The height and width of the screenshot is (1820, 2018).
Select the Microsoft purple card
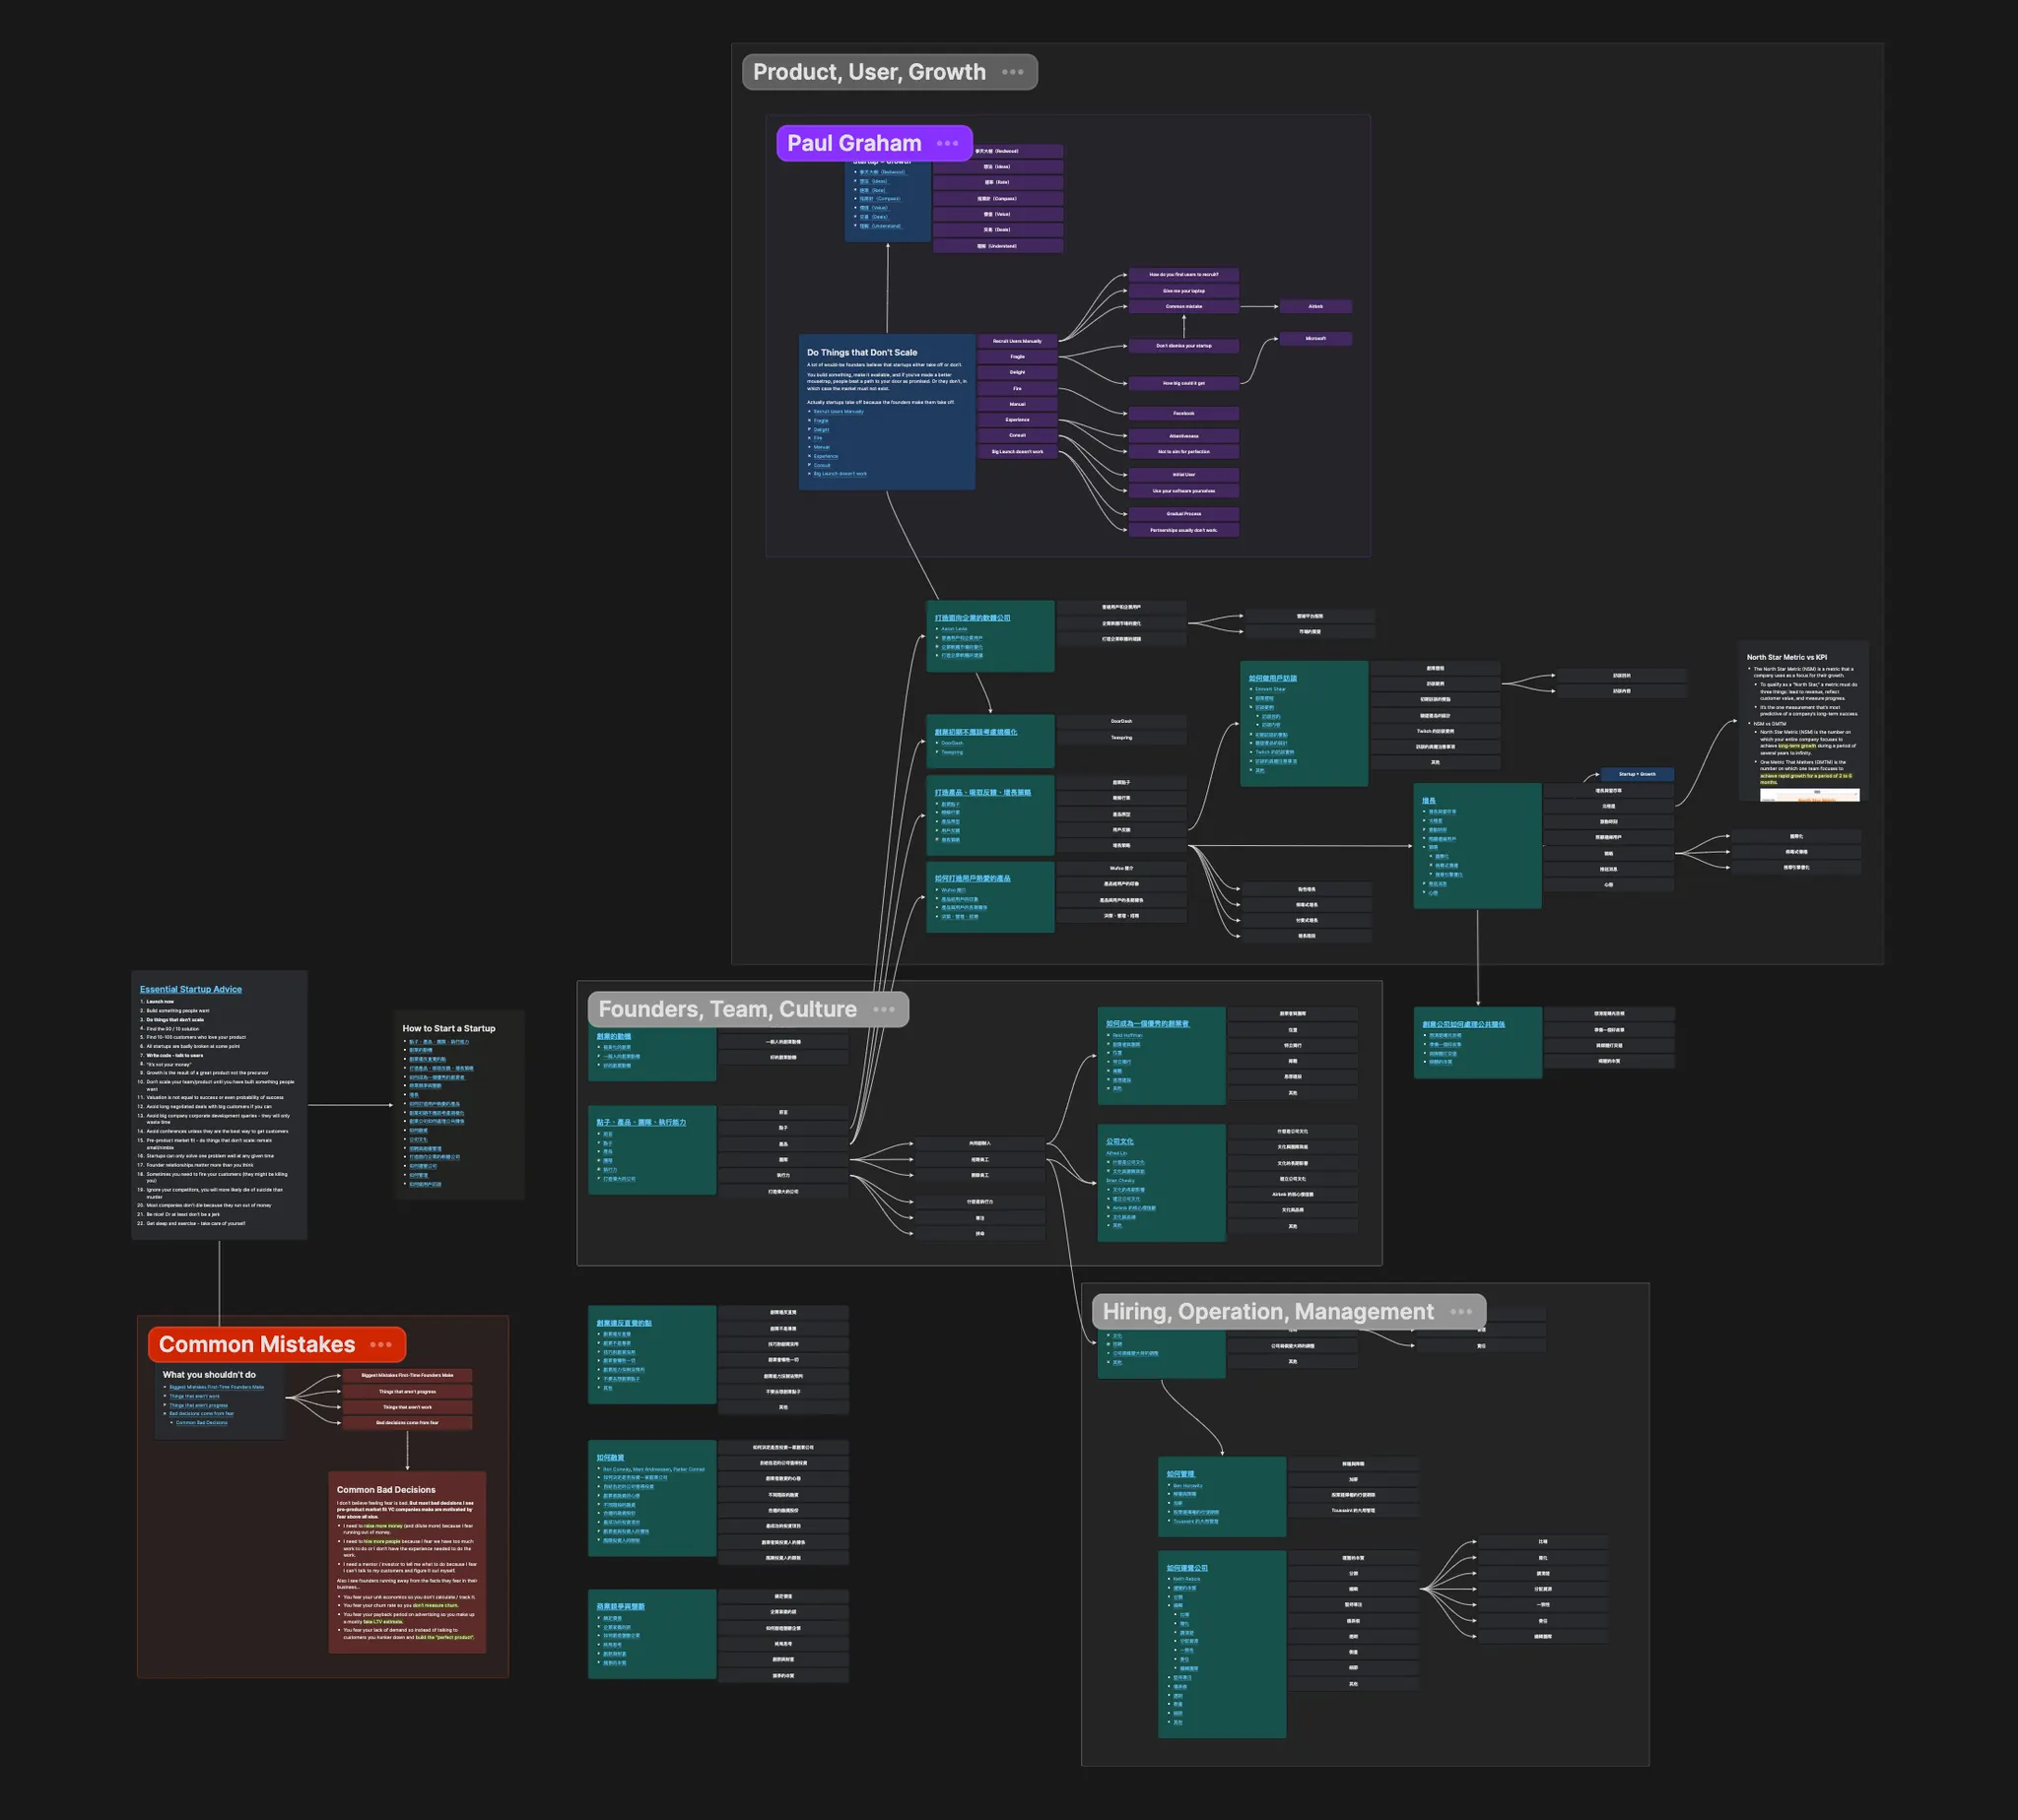tap(1315, 339)
